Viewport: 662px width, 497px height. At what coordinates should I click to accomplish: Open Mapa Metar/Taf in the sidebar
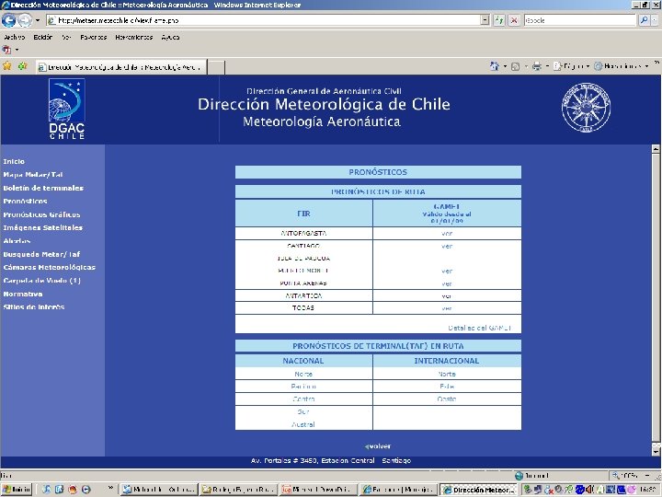(33, 175)
